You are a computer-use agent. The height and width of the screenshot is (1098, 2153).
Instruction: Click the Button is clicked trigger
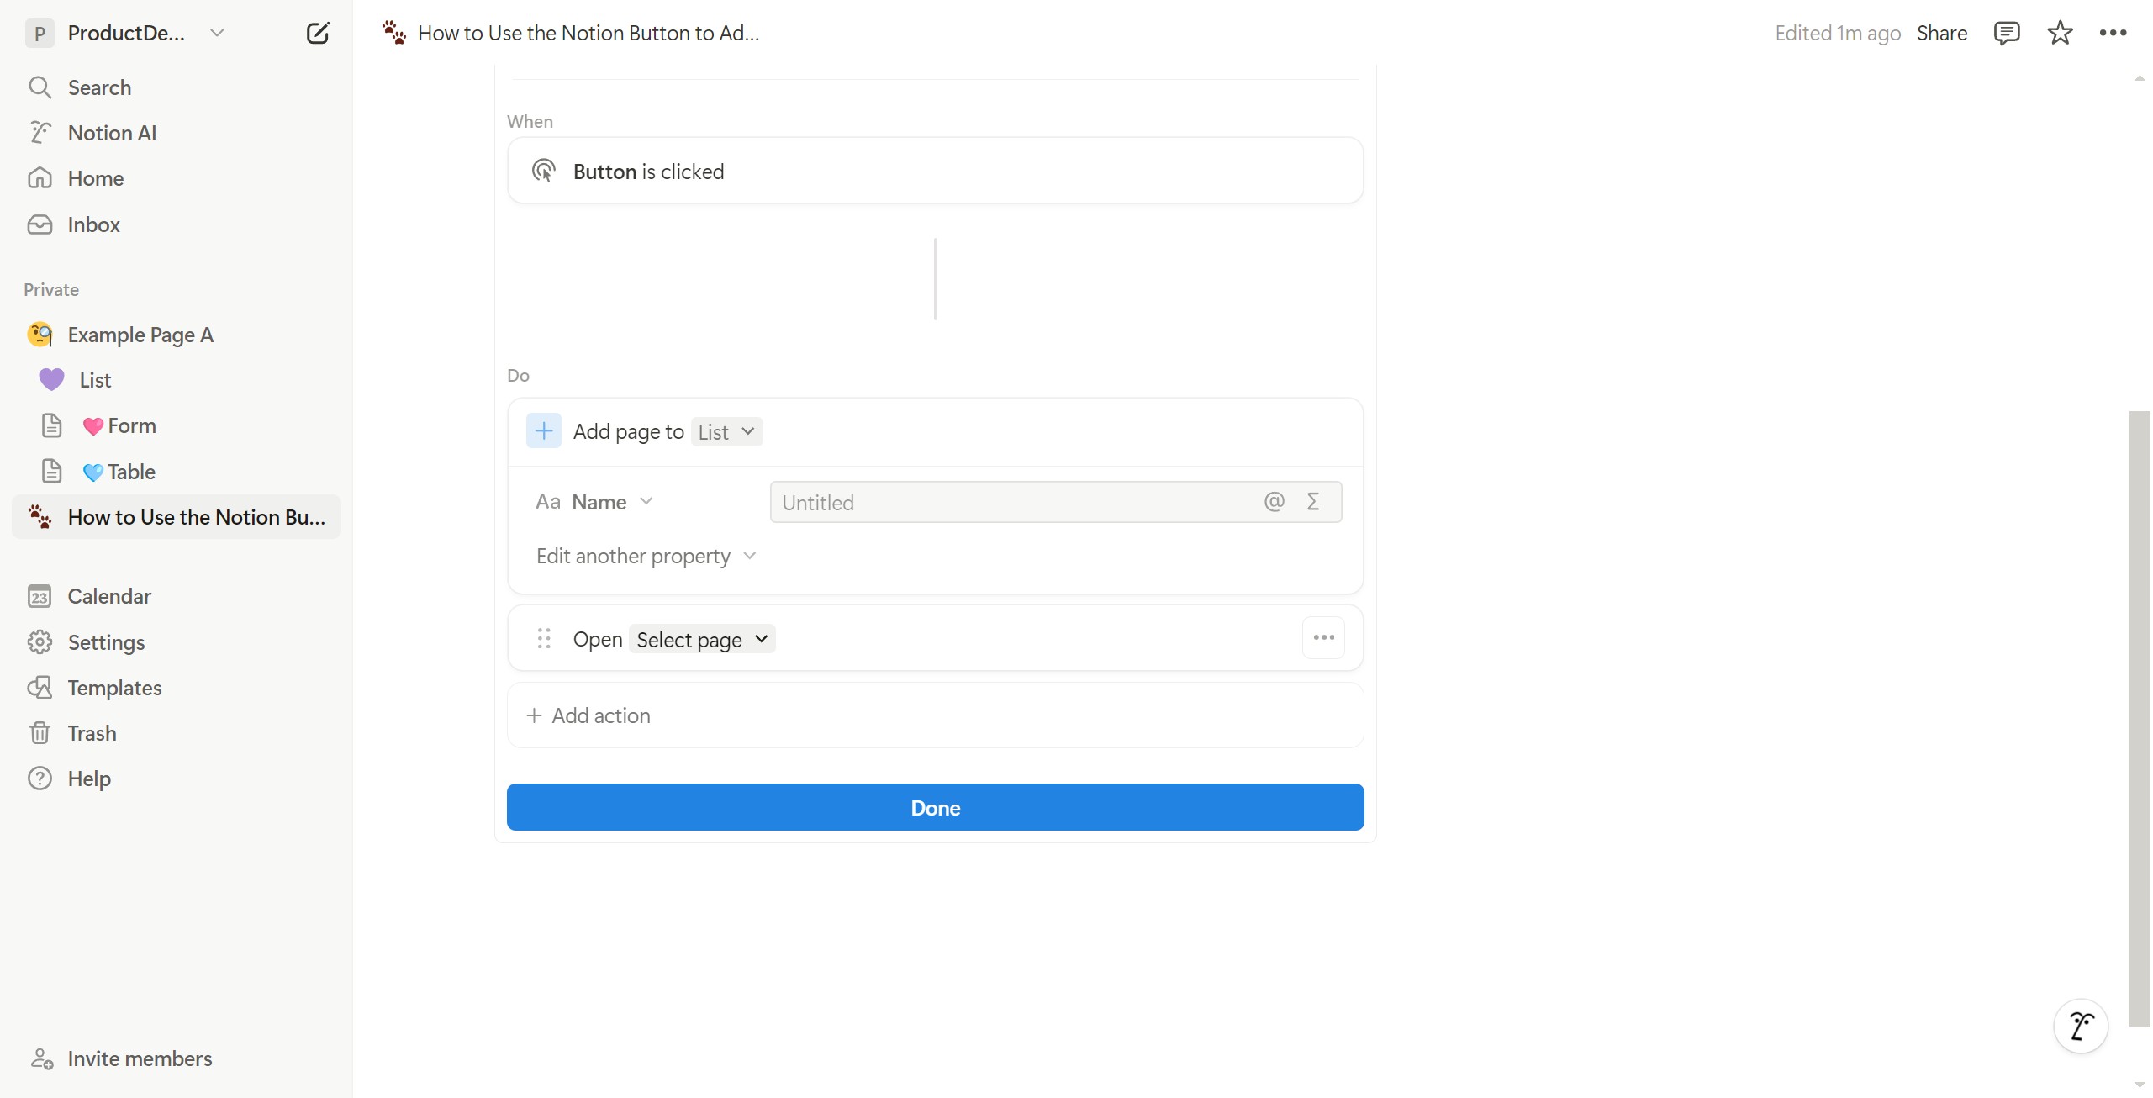(935, 171)
